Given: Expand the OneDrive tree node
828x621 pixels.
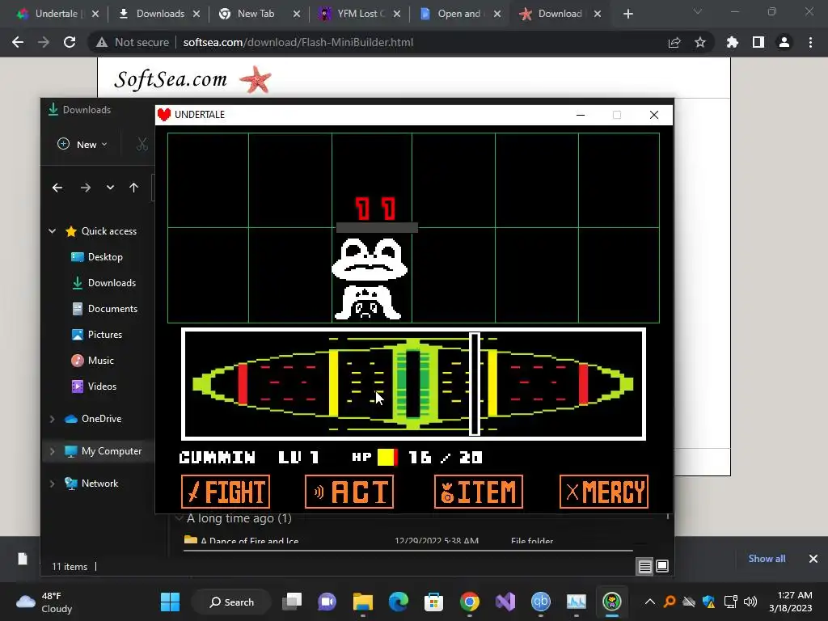Looking at the screenshot, I should pos(53,419).
